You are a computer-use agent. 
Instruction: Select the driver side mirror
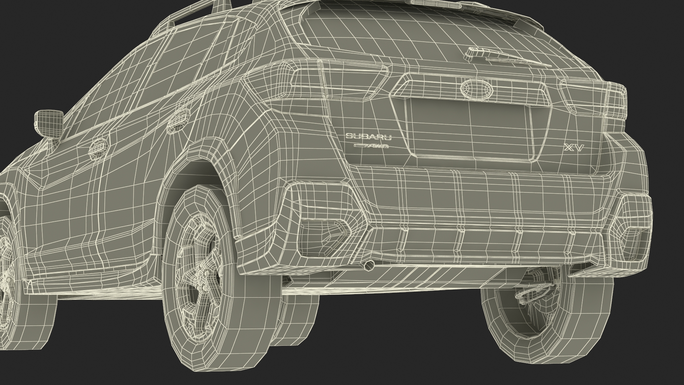(x=48, y=122)
